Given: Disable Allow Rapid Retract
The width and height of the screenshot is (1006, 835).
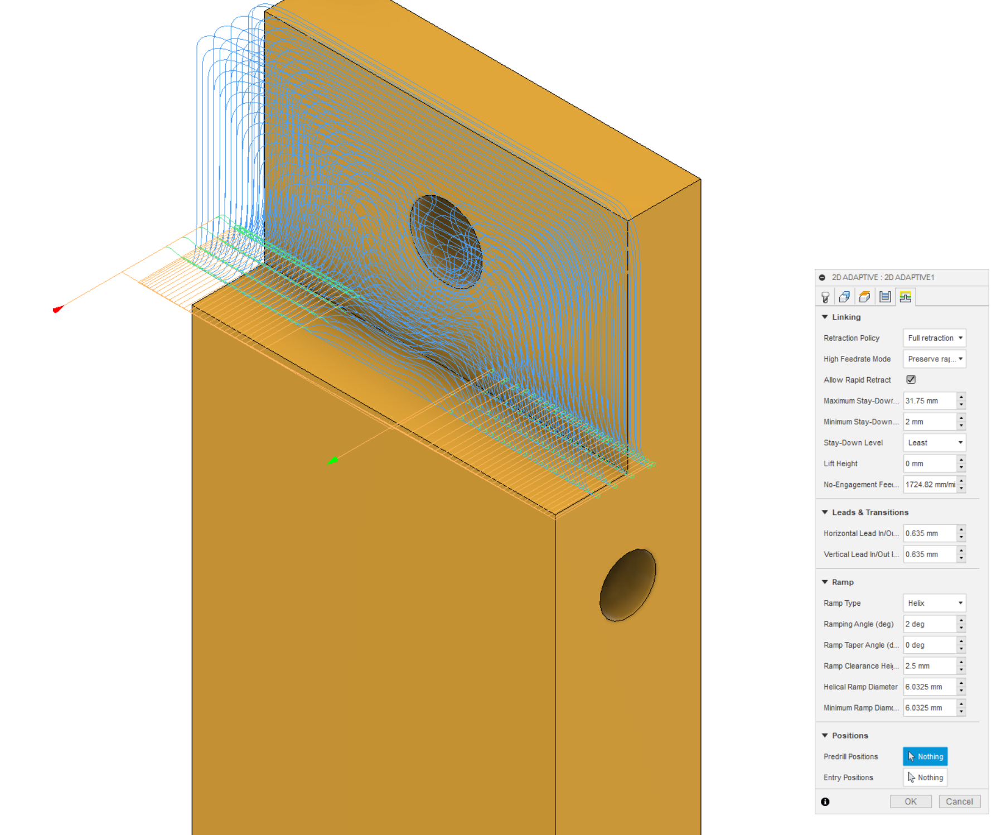Looking at the screenshot, I should [911, 379].
